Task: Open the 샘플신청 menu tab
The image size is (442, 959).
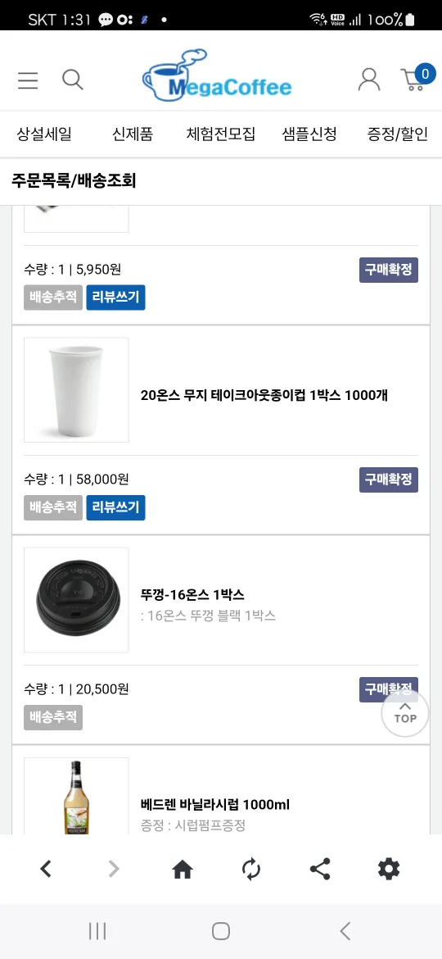Action: [x=309, y=134]
